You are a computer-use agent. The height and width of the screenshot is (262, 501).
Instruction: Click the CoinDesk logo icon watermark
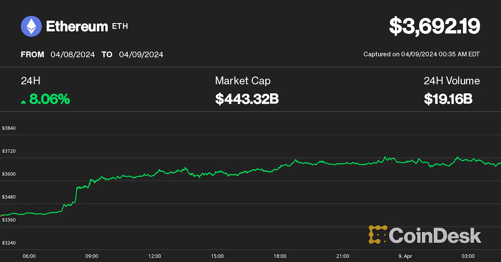pyautogui.click(x=378, y=235)
